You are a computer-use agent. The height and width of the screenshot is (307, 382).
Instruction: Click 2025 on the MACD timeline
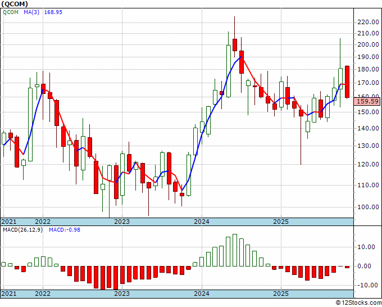(x=281, y=294)
